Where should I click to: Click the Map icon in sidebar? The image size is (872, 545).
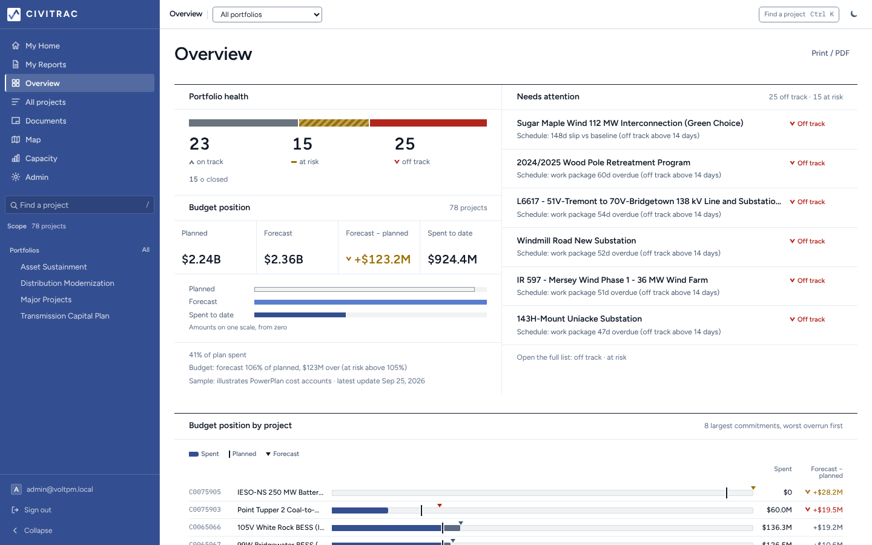click(x=16, y=139)
